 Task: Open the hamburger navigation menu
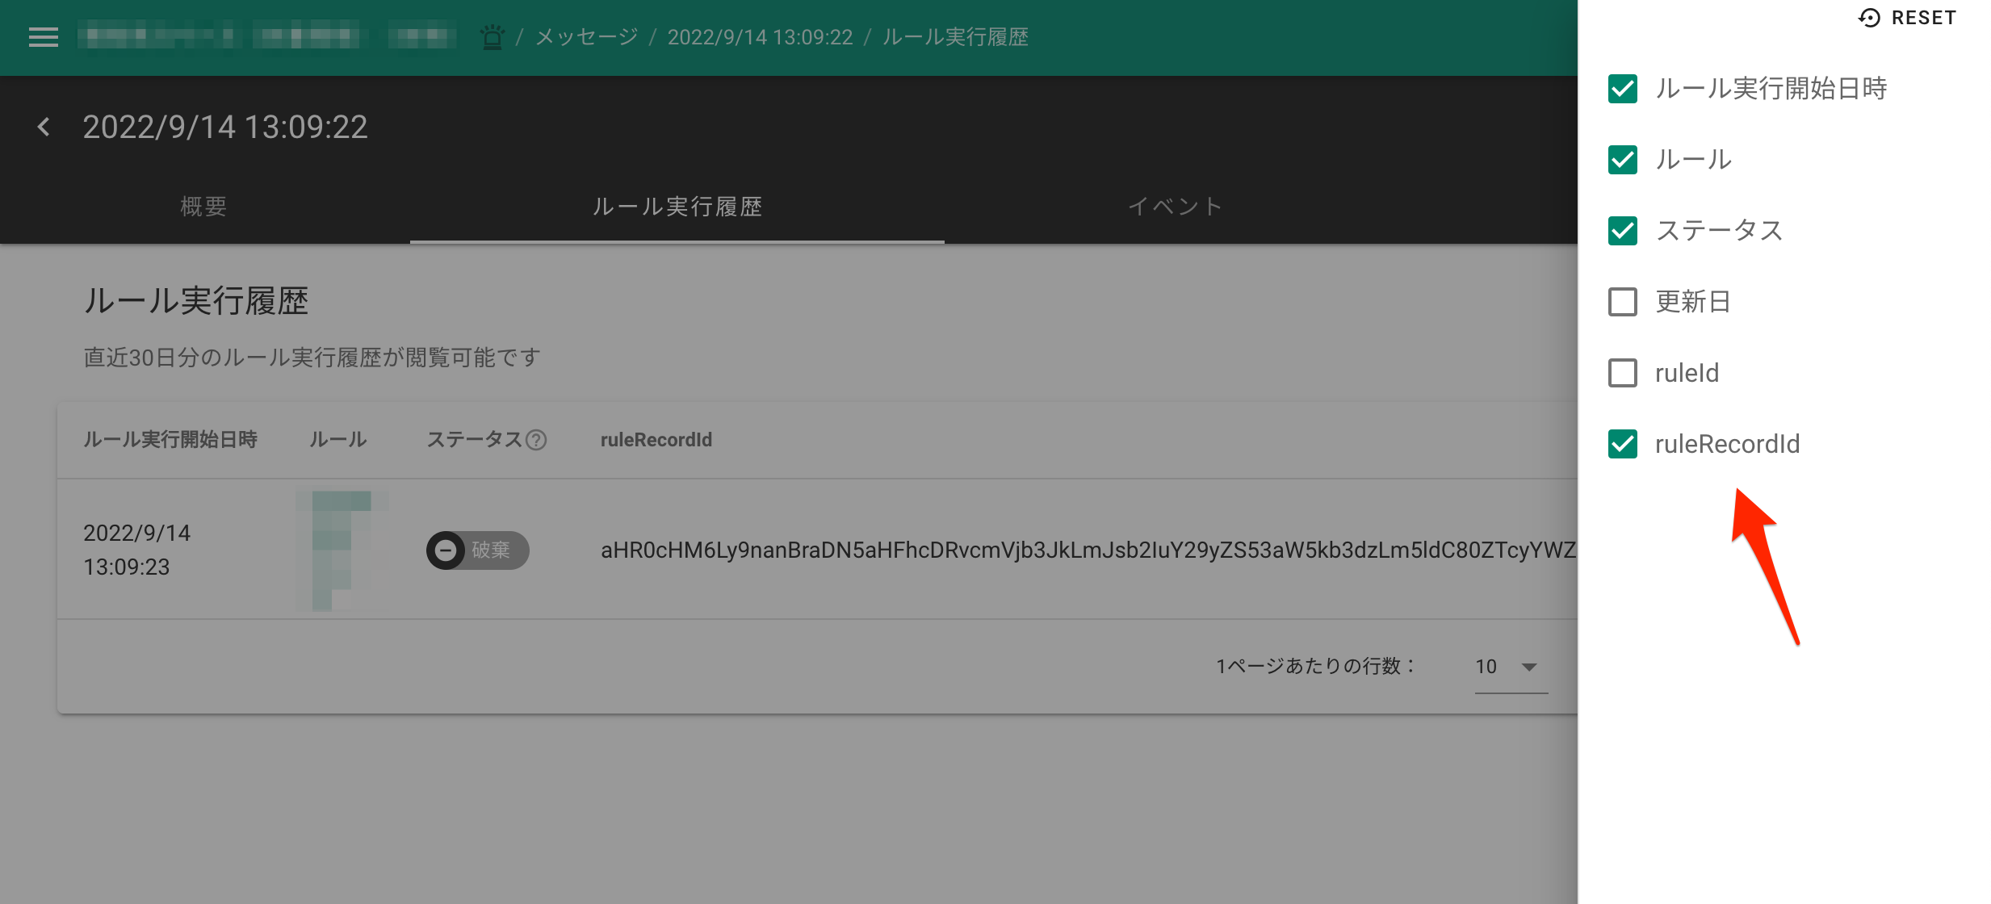43,37
